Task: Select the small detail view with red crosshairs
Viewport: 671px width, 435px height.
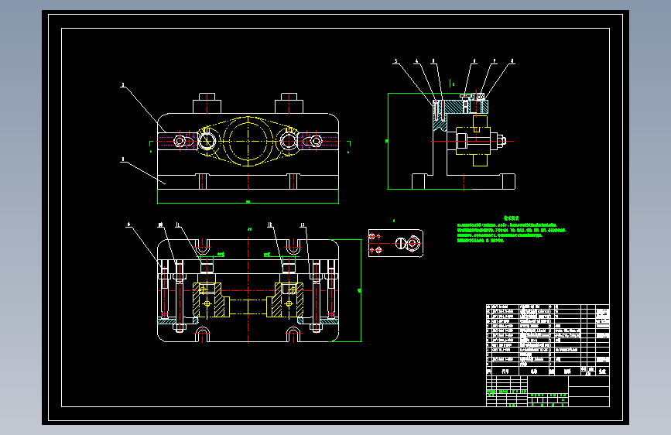Action: (395, 243)
